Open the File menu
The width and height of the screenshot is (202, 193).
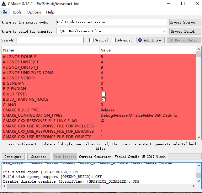(x=4, y=12)
